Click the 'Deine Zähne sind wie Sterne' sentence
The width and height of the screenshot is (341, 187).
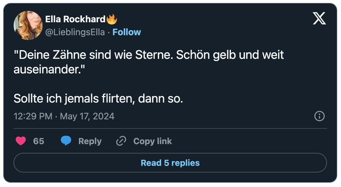(x=93, y=55)
